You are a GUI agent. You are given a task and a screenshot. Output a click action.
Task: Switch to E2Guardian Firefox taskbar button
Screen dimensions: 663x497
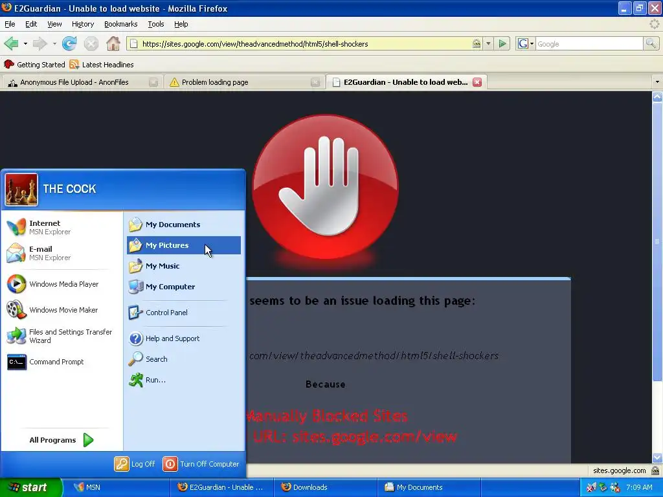point(222,487)
